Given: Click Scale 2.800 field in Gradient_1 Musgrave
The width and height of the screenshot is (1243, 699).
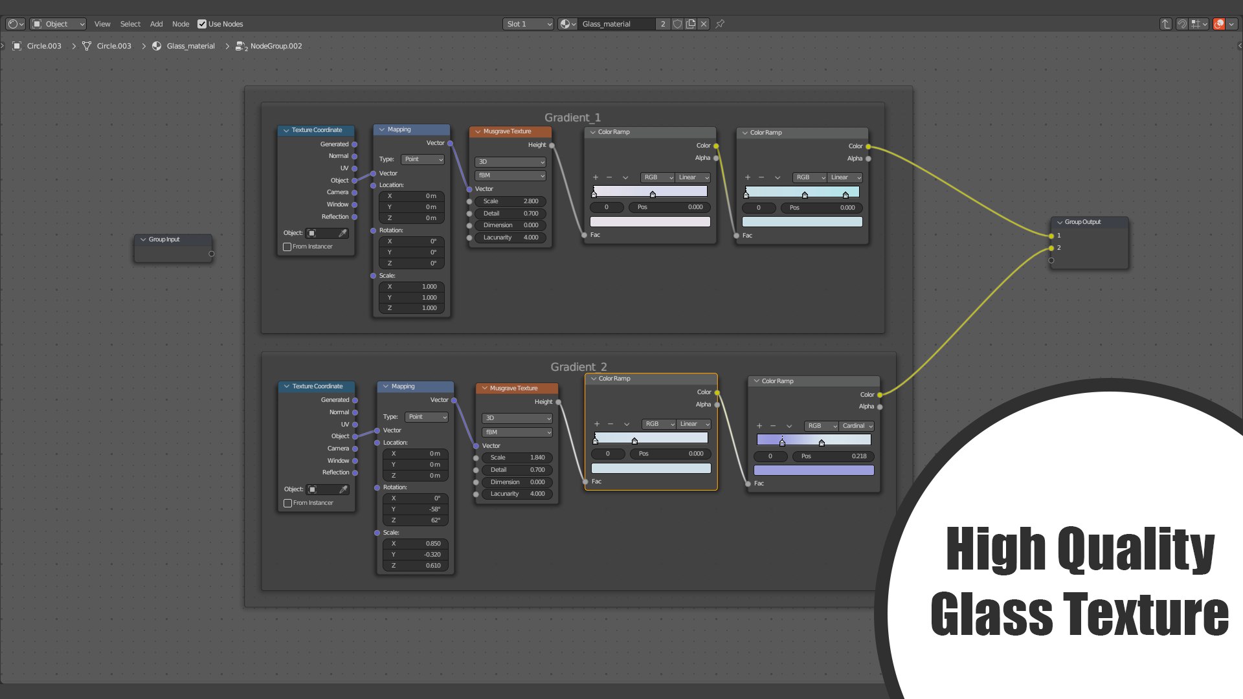Looking at the screenshot, I should [x=511, y=201].
